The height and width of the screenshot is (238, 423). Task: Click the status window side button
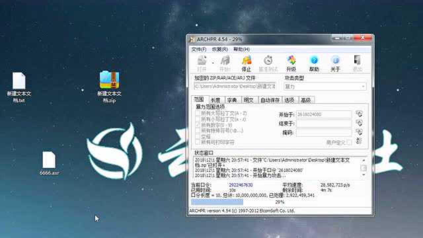[364, 168]
